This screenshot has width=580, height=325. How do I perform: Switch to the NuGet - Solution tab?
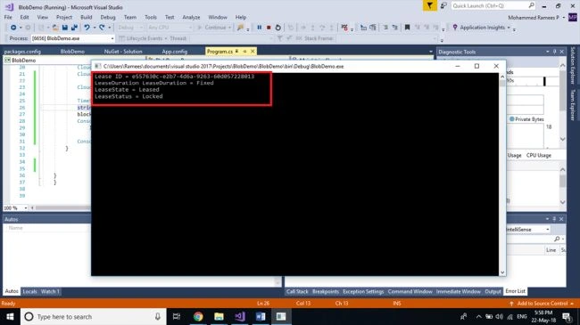coord(123,52)
